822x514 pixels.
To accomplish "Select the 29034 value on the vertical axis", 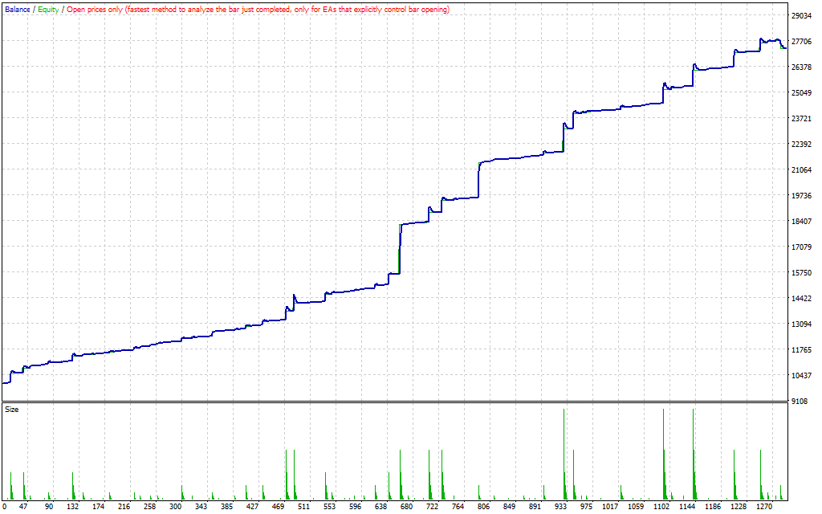I will point(803,16).
